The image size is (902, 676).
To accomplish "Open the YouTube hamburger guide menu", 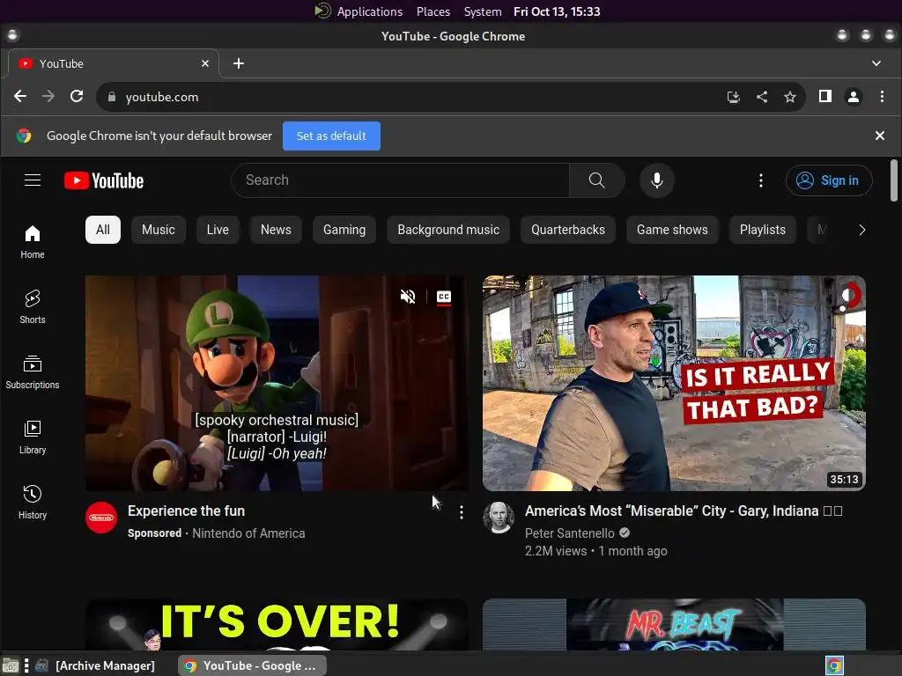I will (x=33, y=180).
